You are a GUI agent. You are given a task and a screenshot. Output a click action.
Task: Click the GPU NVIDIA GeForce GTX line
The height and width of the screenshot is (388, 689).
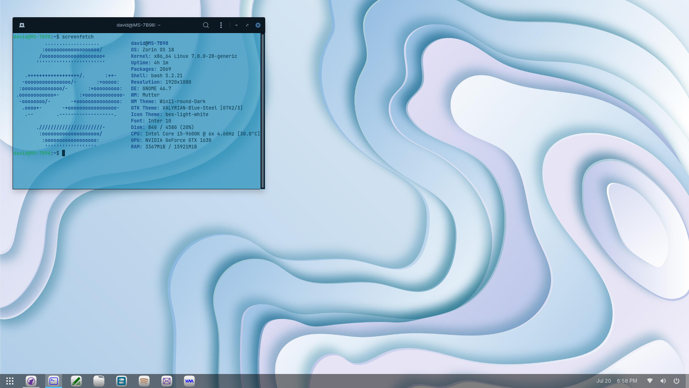171,140
